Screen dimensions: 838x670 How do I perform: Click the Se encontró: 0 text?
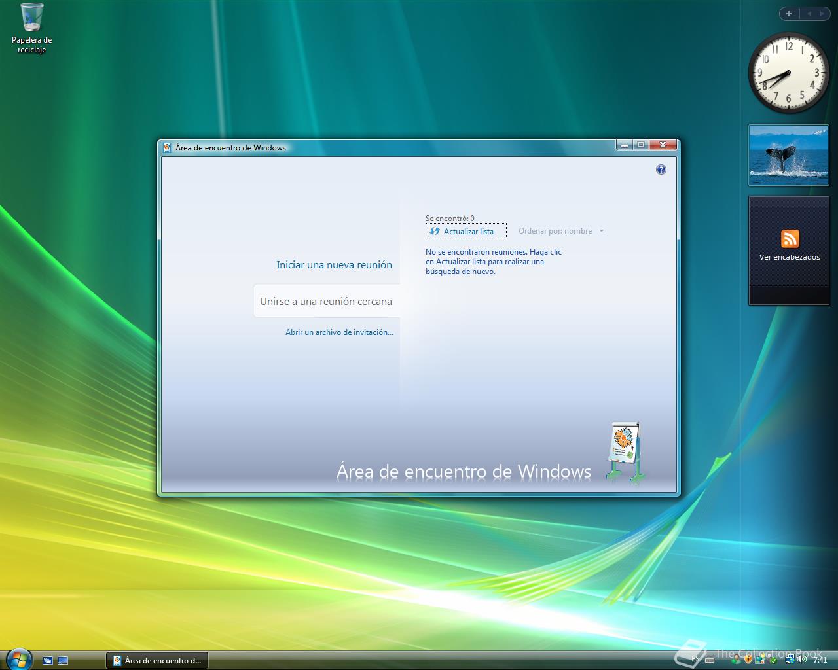[450, 219]
